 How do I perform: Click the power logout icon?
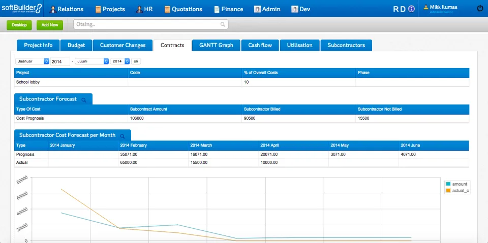click(x=480, y=9)
